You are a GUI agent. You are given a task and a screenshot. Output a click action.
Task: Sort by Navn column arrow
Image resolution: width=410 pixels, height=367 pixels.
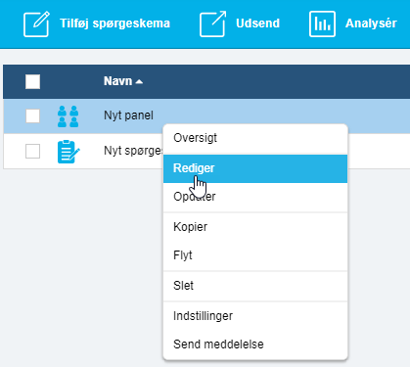tap(139, 81)
